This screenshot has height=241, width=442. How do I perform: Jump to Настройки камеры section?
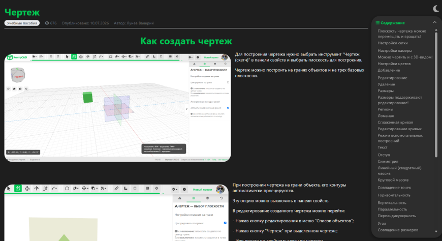tap(395, 50)
